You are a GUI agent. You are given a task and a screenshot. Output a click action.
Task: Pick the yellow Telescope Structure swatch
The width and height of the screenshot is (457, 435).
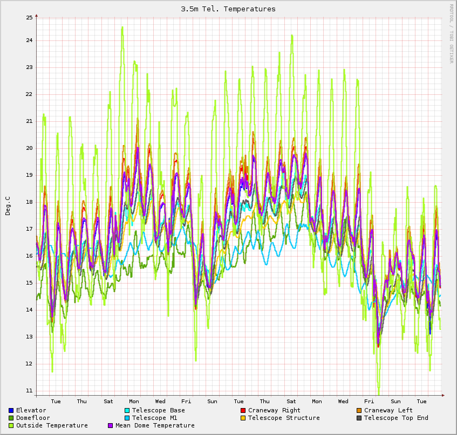tap(243, 418)
